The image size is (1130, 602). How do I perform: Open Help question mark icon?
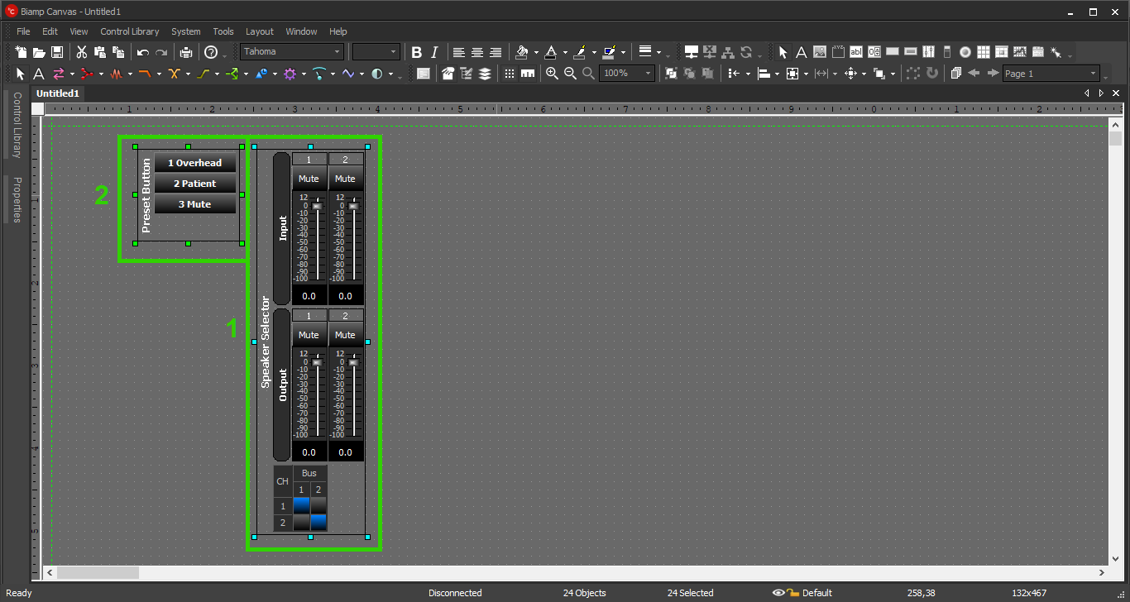coord(211,52)
